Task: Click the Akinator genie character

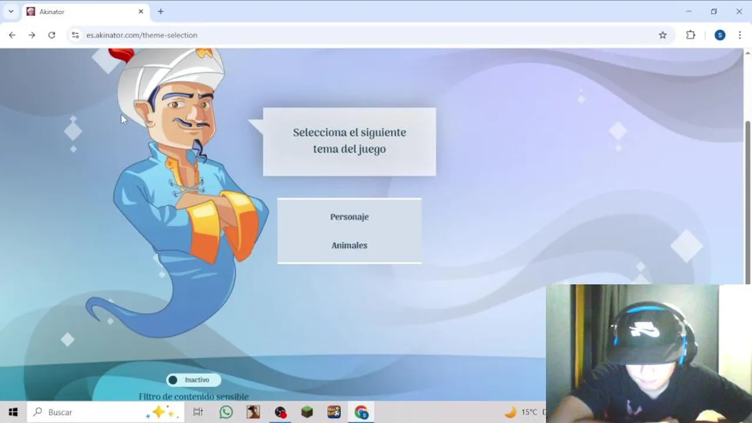Action: point(176,194)
